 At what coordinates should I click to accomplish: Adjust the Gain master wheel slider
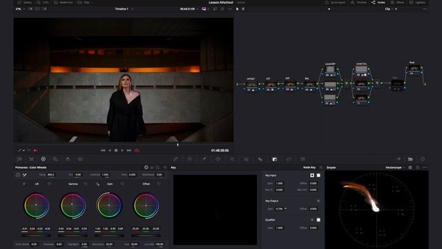tap(109, 235)
